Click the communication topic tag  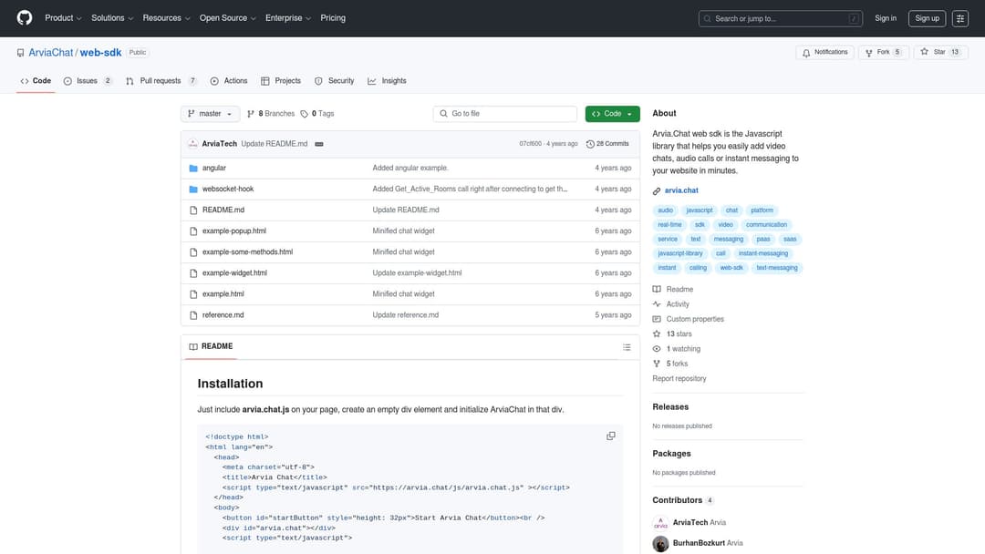(x=766, y=225)
